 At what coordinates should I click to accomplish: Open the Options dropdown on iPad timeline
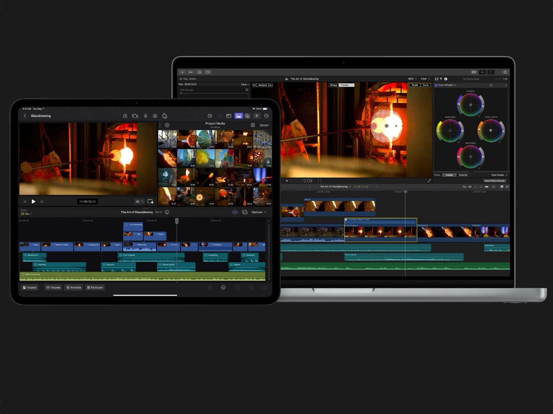(x=259, y=212)
